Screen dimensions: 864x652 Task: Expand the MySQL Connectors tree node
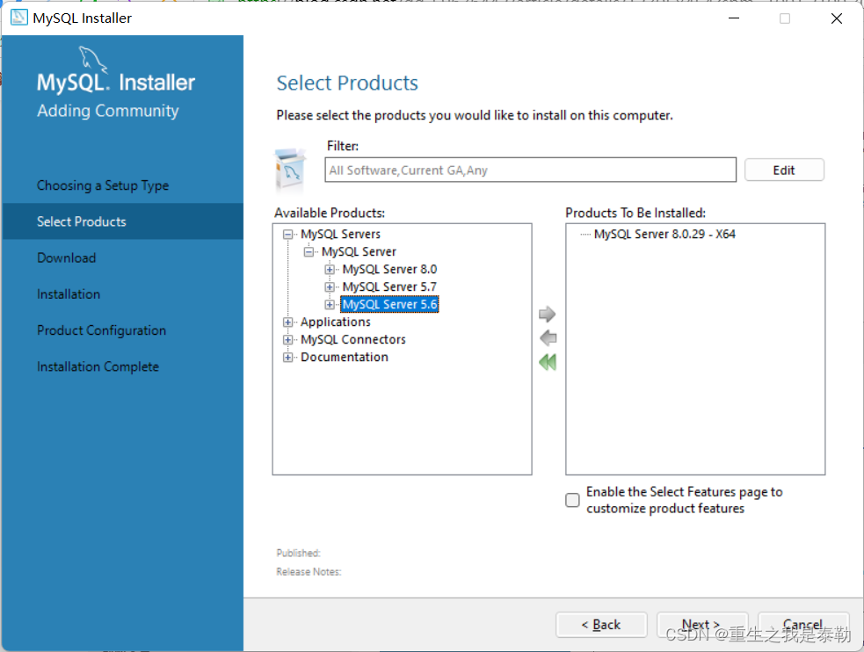(287, 340)
